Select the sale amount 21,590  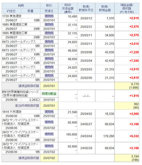[x=72, y=112]
